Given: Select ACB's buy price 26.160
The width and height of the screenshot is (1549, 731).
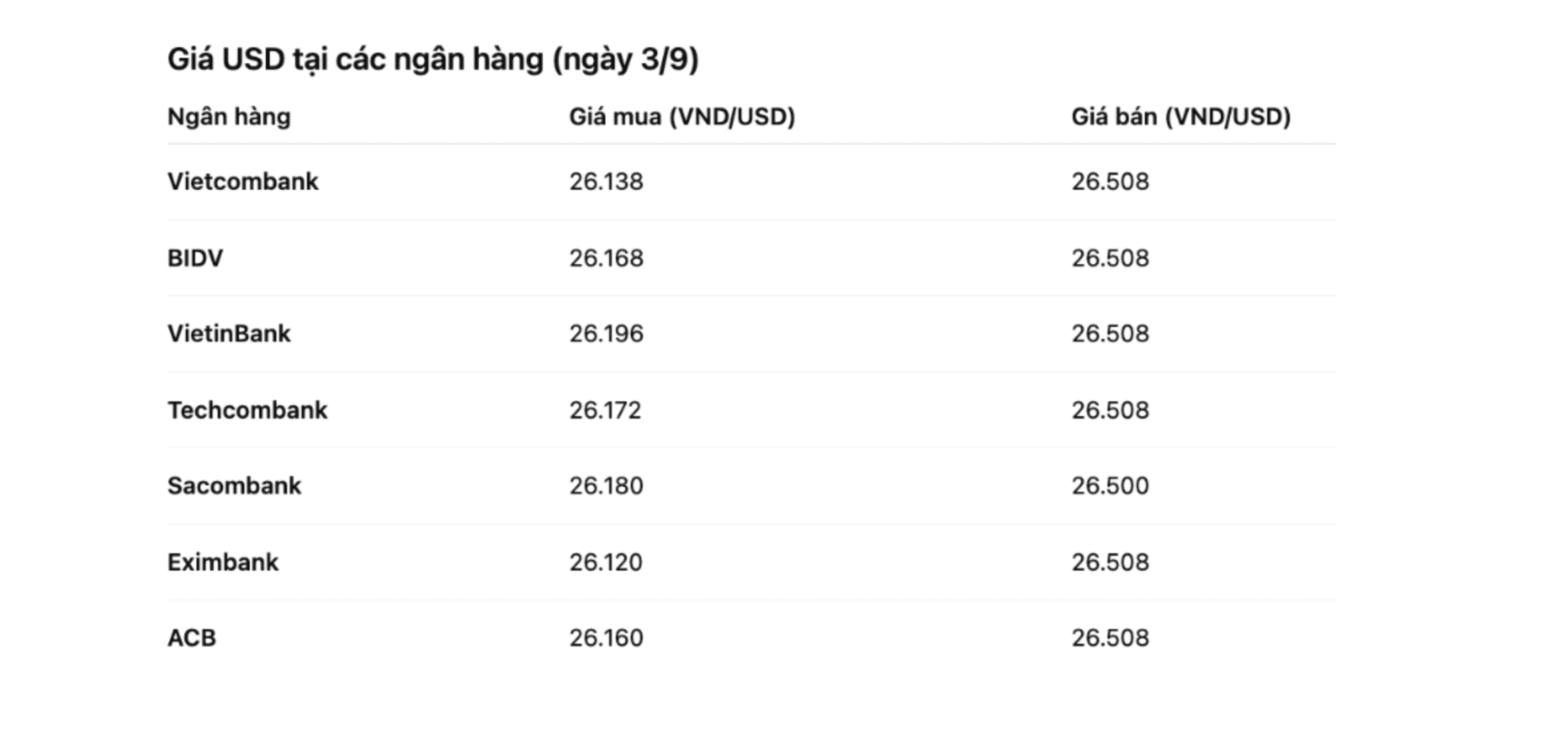Looking at the screenshot, I should 606,638.
